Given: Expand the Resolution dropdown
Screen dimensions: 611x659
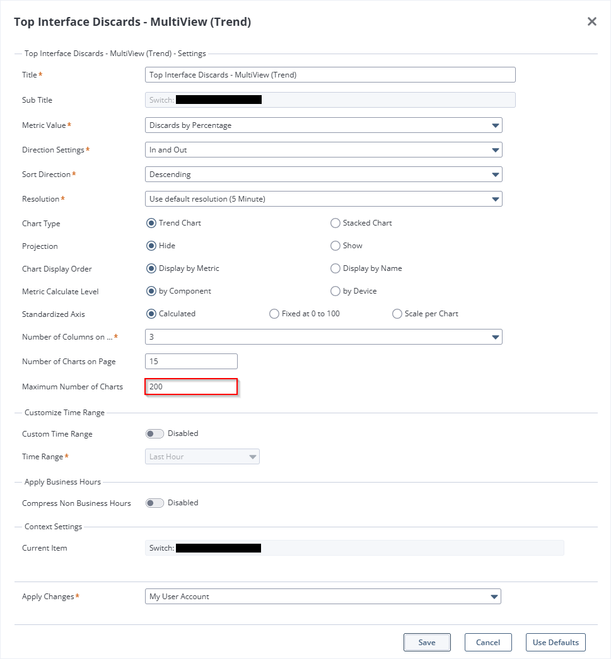Looking at the screenshot, I should [x=323, y=199].
